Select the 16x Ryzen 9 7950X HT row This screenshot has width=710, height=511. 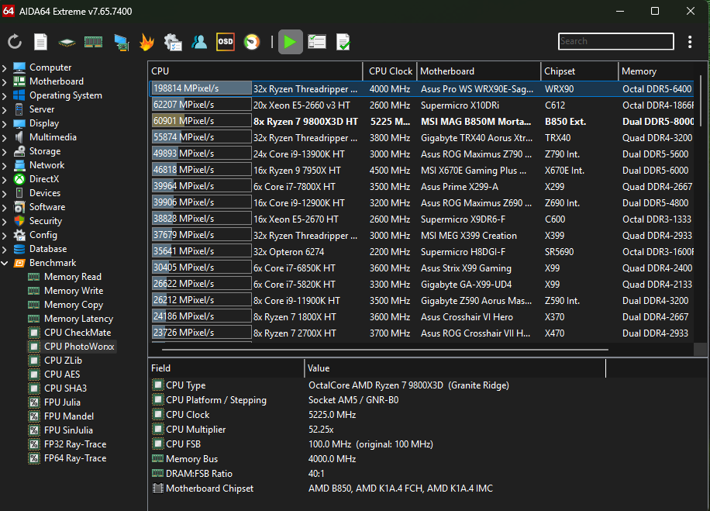pyautogui.click(x=421, y=171)
